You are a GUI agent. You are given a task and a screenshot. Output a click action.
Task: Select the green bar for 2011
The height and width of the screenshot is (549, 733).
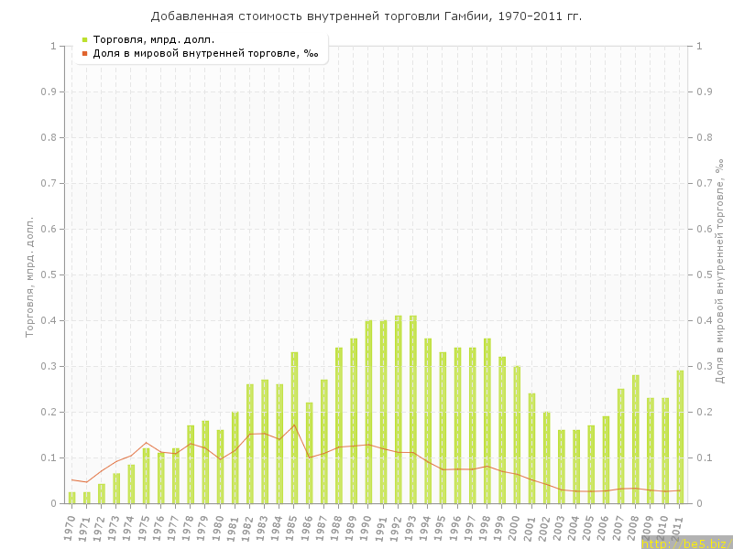(x=680, y=436)
